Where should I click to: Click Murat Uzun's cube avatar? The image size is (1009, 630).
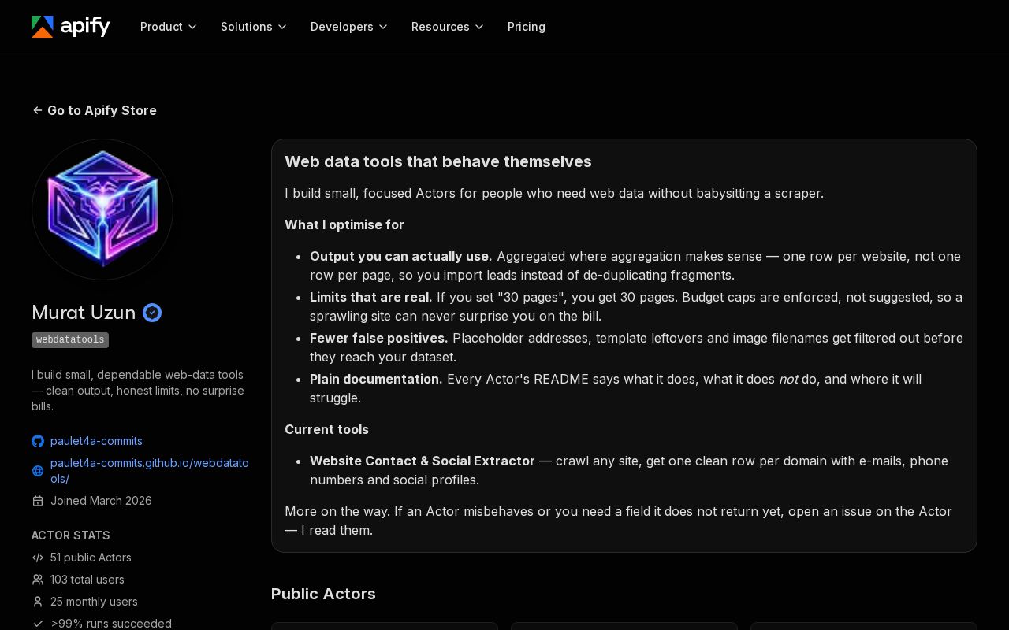point(102,209)
